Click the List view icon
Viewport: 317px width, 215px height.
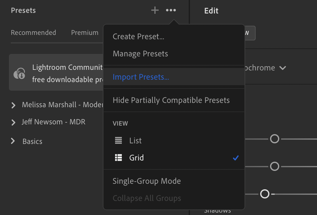tap(118, 140)
